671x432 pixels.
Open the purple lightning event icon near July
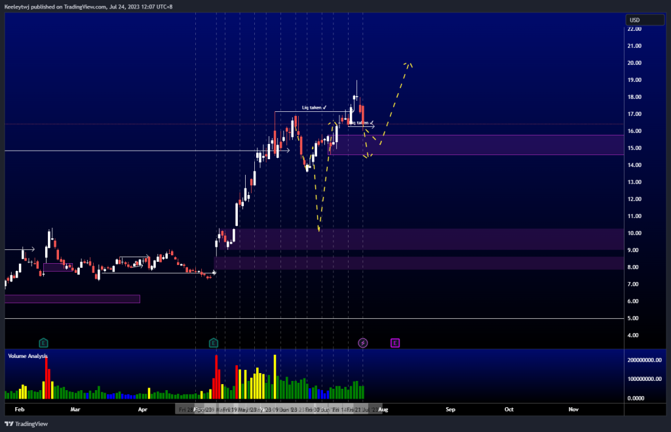[x=362, y=342]
